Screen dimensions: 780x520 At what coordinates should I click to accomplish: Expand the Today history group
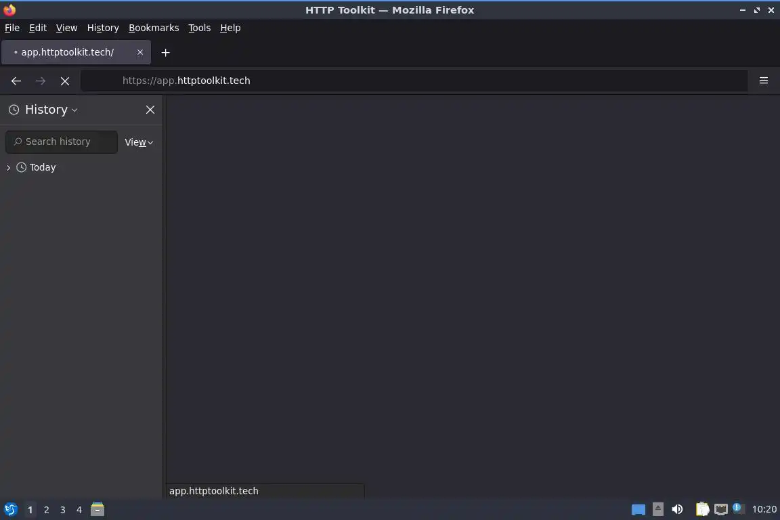point(8,168)
